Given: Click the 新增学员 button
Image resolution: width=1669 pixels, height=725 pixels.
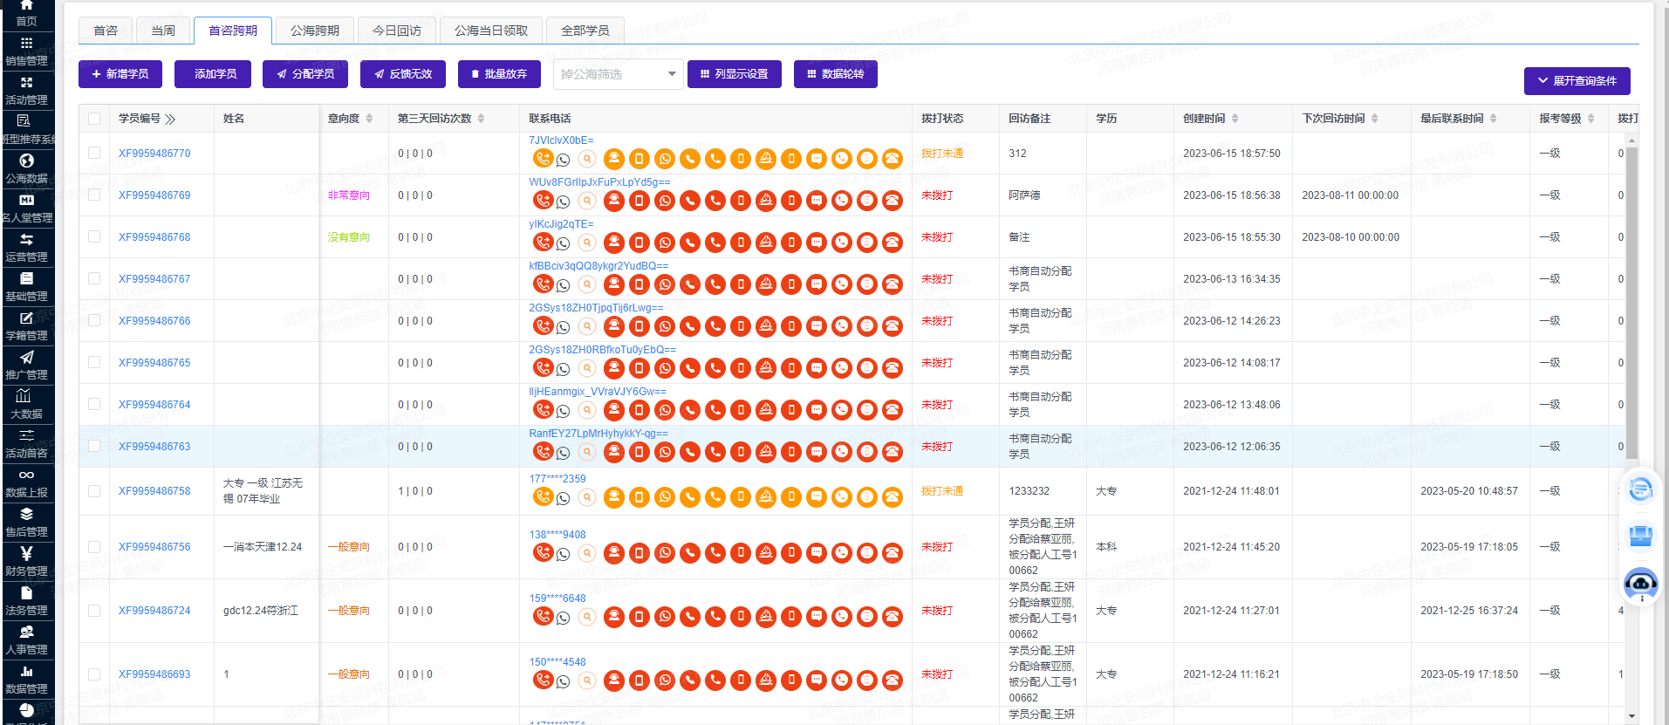Looking at the screenshot, I should [x=120, y=74].
